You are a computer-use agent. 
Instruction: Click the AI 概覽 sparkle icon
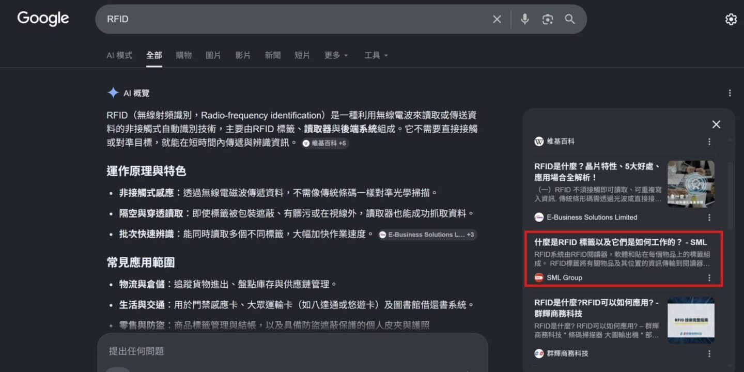click(113, 93)
